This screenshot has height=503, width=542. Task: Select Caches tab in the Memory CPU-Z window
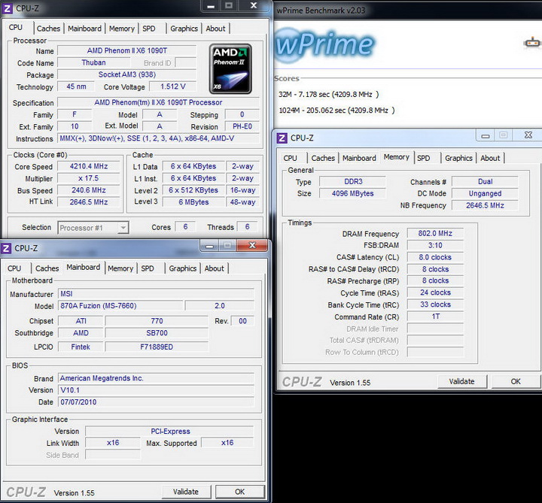[x=323, y=158]
